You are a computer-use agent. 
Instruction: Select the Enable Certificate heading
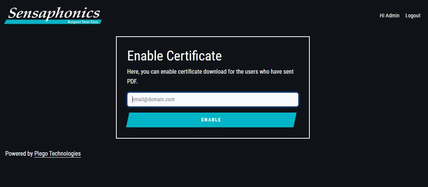175,56
